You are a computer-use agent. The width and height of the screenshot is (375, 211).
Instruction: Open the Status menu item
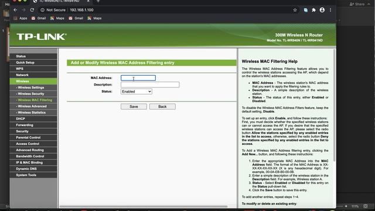(x=33, y=56)
